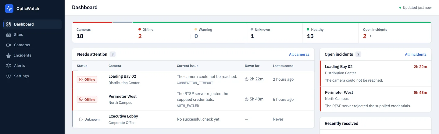439x134 pixels.
Task: Click the 'Updated just now' status text
Action: pyautogui.click(x=417, y=8)
